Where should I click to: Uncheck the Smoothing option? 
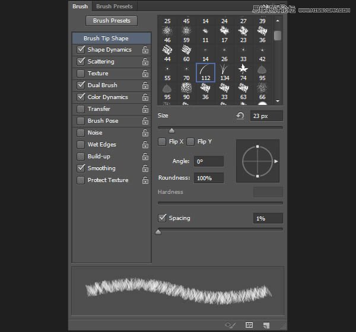81,168
